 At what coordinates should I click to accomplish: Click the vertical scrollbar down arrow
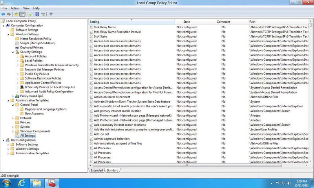[x=310, y=161]
